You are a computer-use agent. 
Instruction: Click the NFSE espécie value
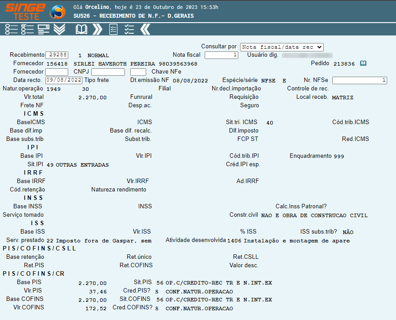coord(268,81)
